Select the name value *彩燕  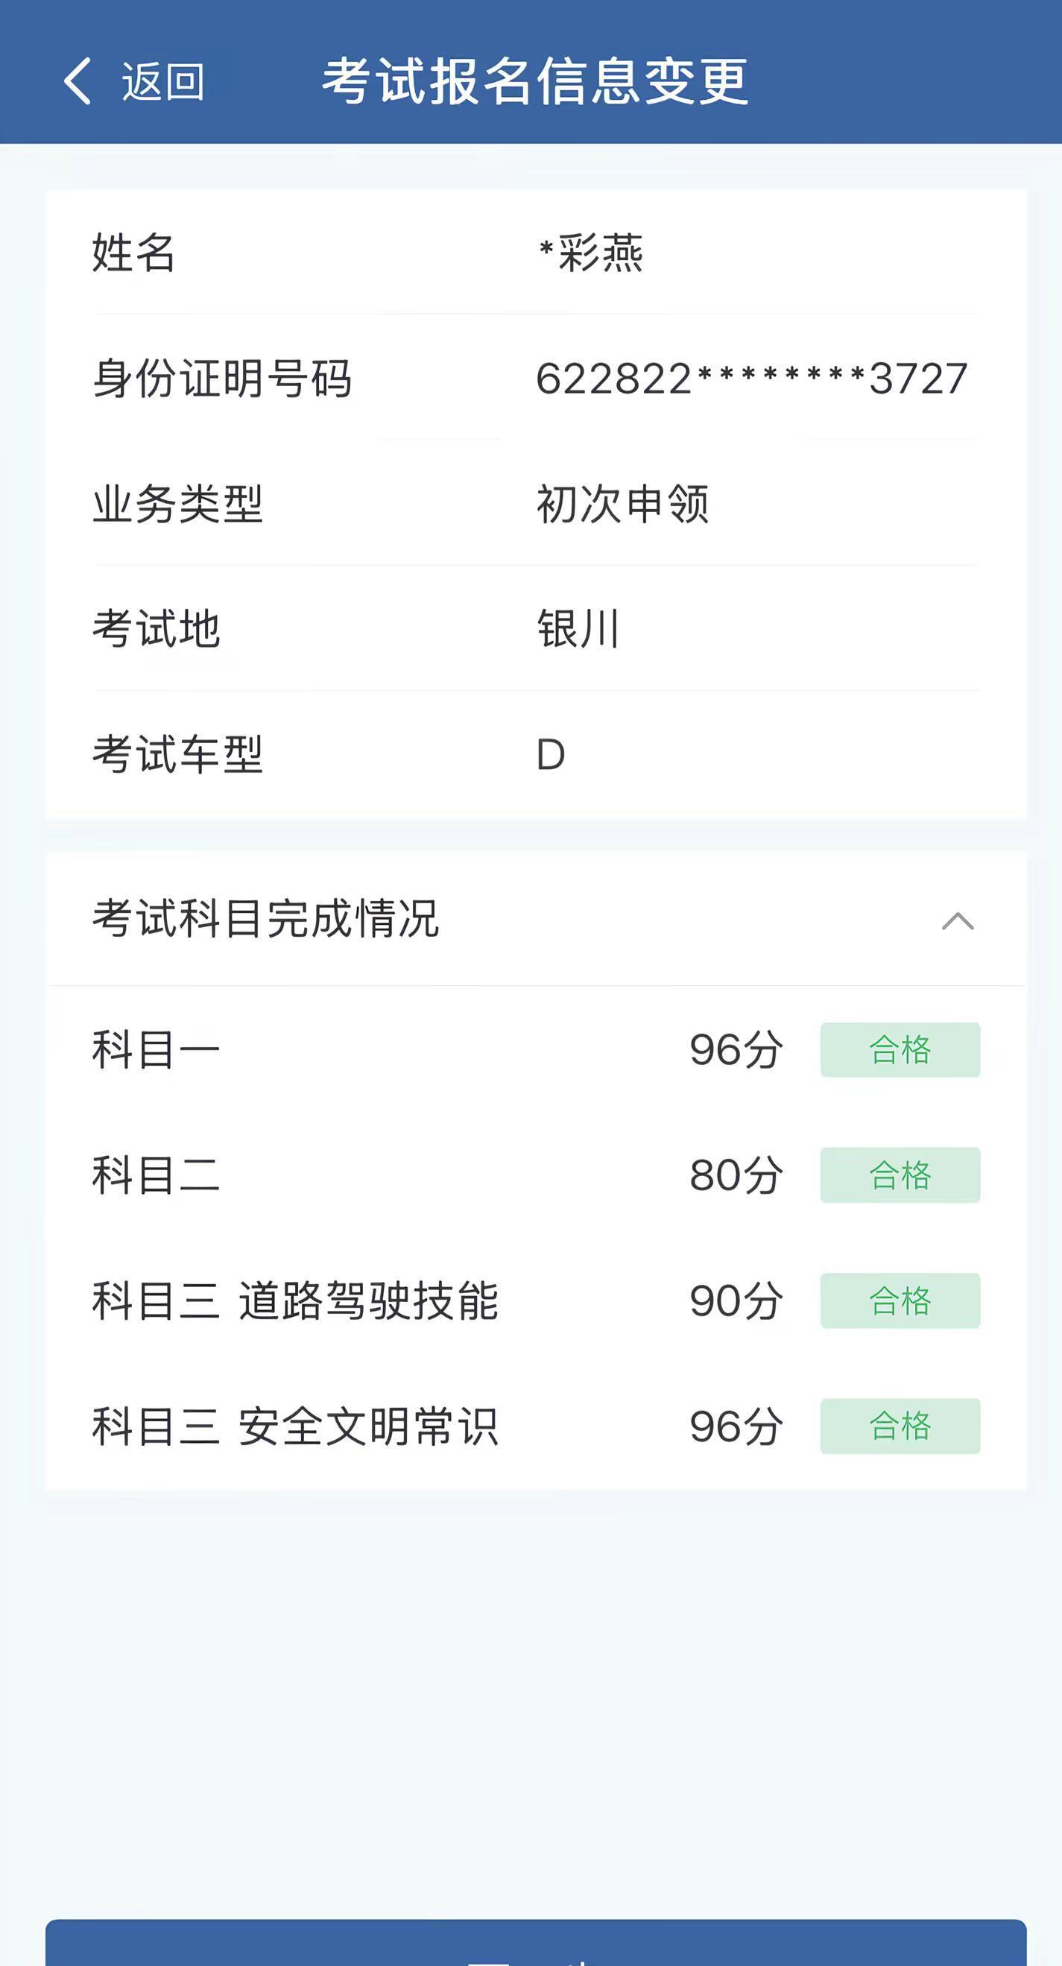point(591,253)
